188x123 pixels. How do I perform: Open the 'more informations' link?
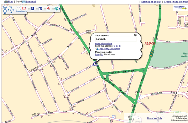tap(104, 44)
